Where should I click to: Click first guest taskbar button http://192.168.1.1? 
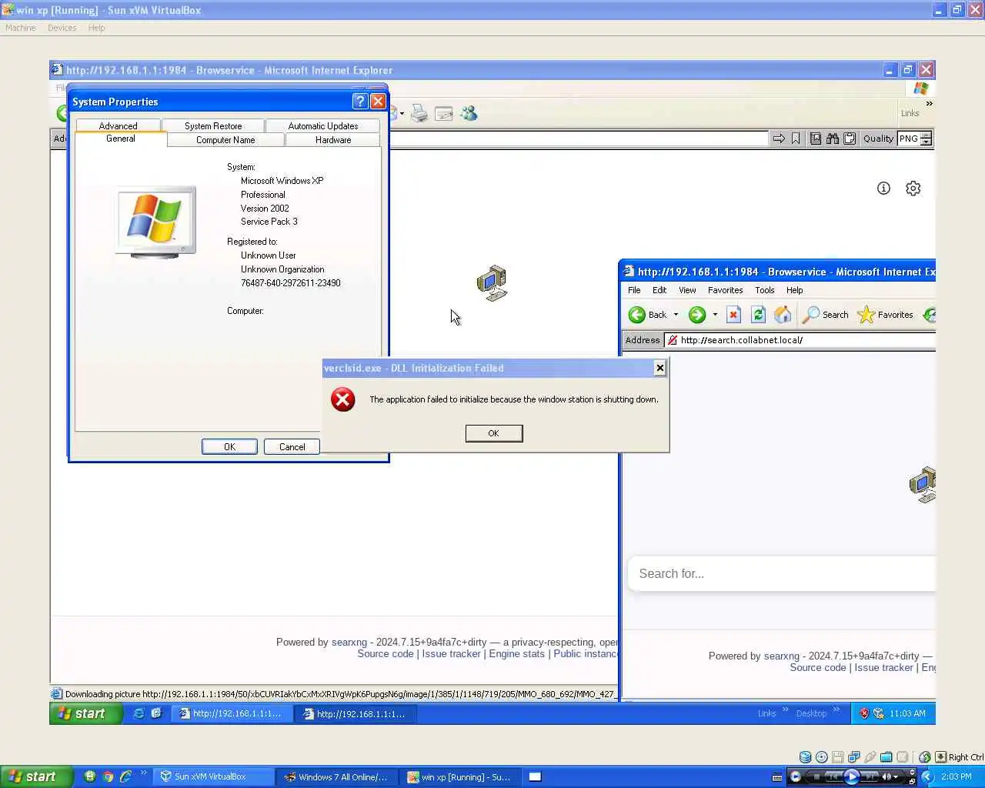[231, 713]
